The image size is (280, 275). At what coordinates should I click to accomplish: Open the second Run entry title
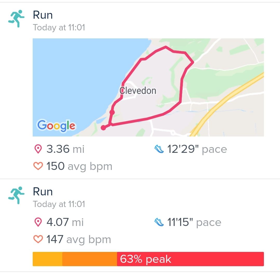click(x=43, y=192)
